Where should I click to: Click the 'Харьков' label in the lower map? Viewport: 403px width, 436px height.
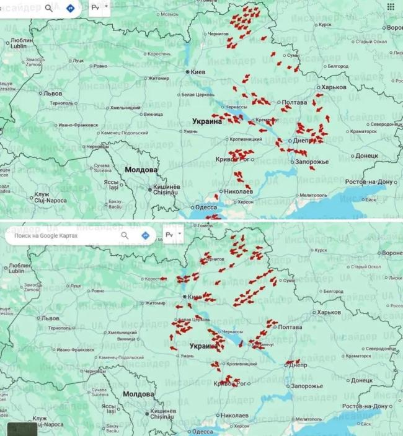click(329, 312)
